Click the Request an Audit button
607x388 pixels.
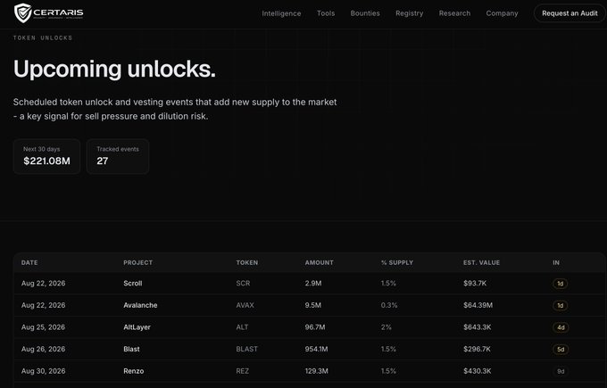tap(570, 13)
